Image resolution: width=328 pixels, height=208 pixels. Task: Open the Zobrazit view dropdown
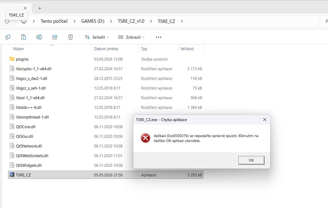(131, 37)
